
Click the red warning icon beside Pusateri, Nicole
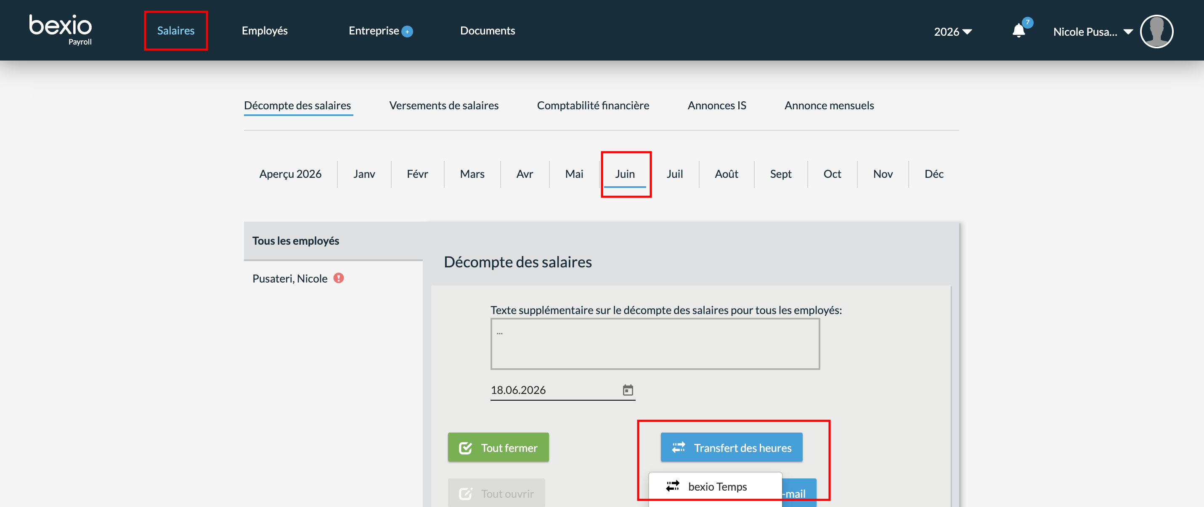coord(338,278)
